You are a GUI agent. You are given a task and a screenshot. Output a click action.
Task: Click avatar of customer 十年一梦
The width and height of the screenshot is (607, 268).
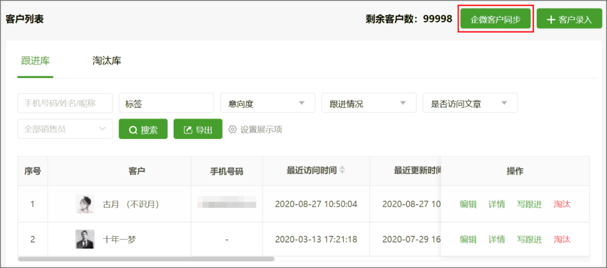(85, 239)
